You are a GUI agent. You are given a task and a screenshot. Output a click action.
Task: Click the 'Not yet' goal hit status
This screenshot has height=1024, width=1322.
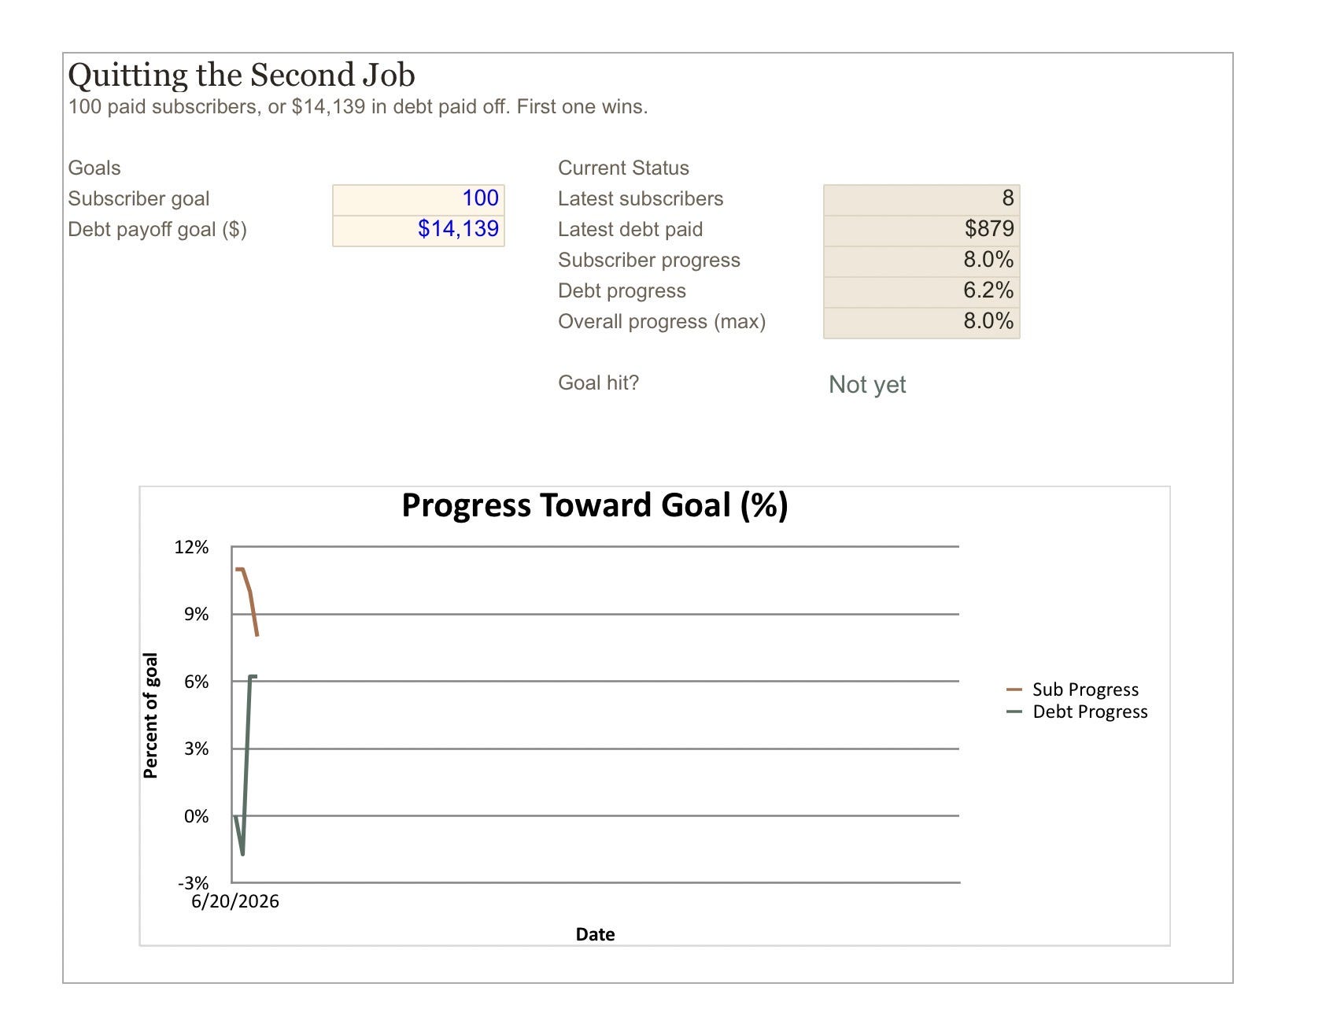(867, 384)
